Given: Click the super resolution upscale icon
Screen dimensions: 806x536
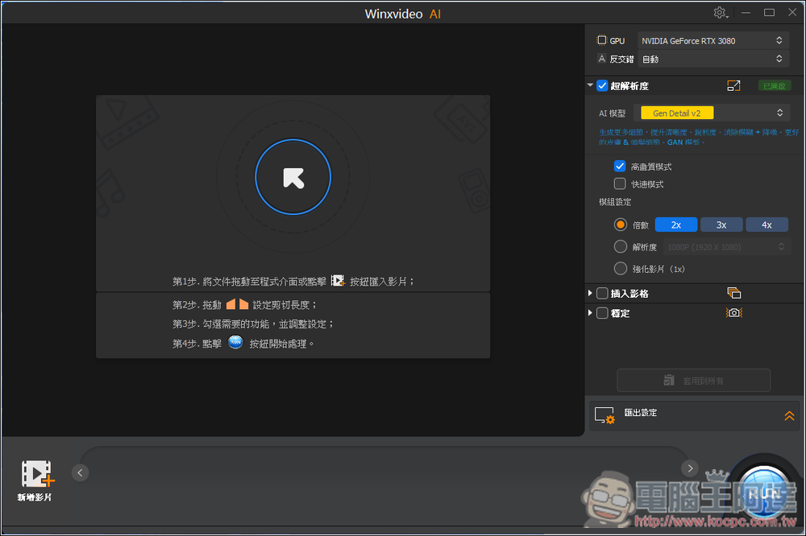Looking at the screenshot, I should coord(733,86).
